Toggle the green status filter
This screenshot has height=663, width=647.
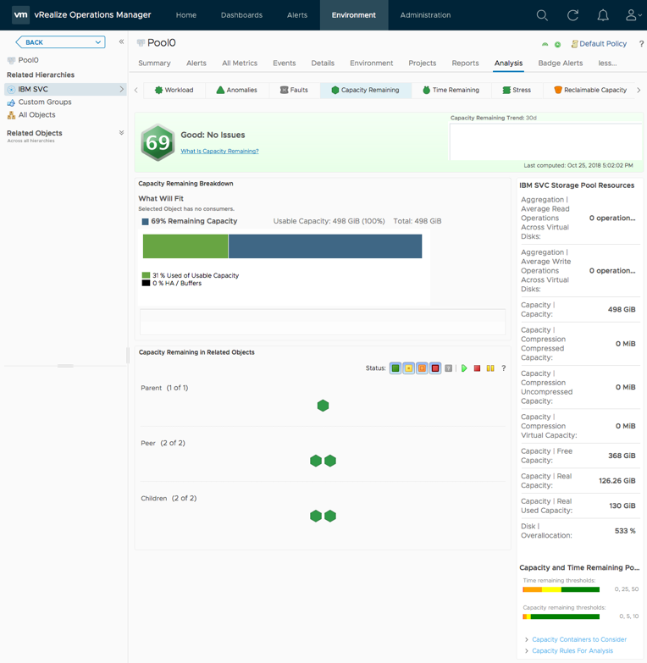395,368
